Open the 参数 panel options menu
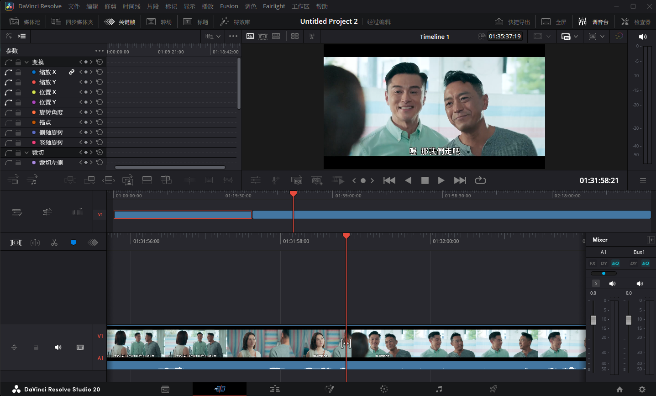Viewport: 656px width, 396px height. click(x=100, y=51)
